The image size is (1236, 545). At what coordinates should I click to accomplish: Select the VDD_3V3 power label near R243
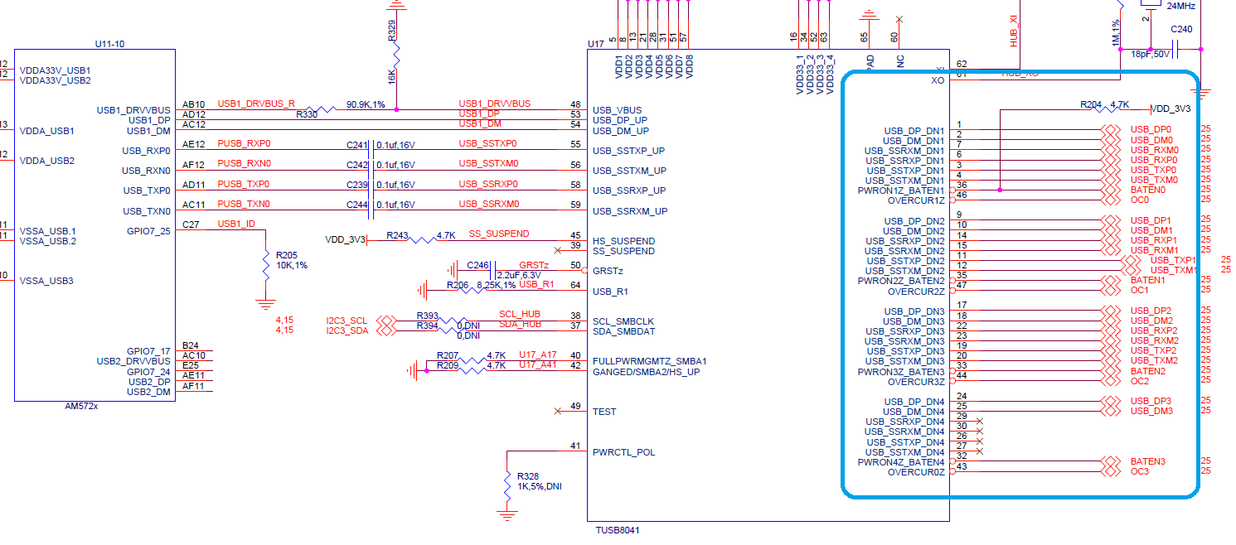[x=345, y=239]
